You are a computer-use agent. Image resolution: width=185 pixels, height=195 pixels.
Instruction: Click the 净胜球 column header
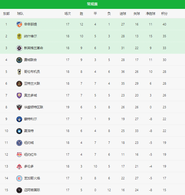[x=151, y=14]
